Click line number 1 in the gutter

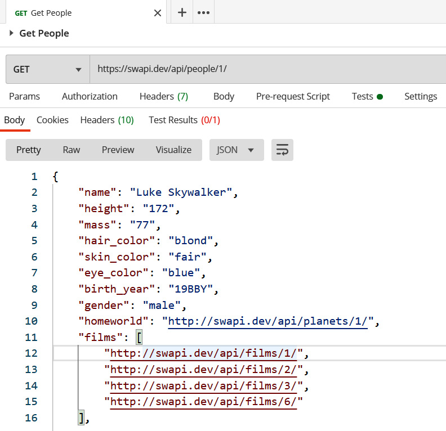(x=34, y=177)
